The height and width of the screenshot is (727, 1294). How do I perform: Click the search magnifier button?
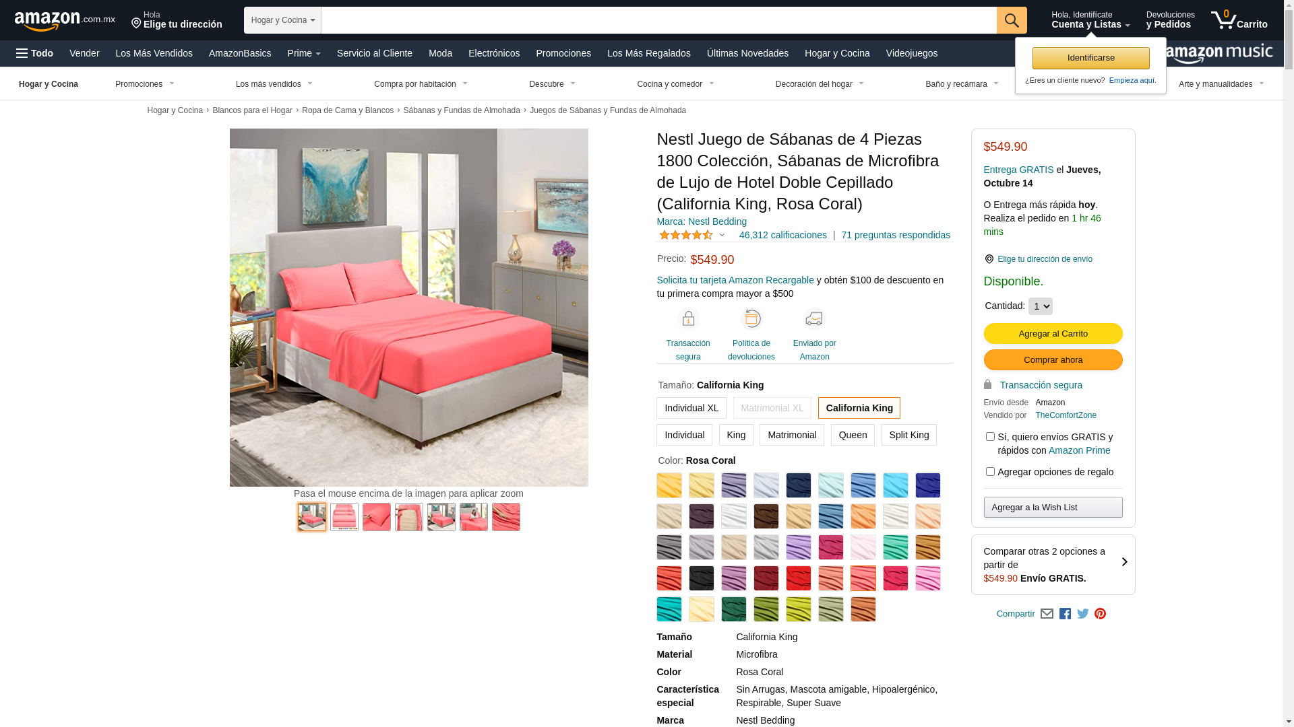click(1011, 20)
